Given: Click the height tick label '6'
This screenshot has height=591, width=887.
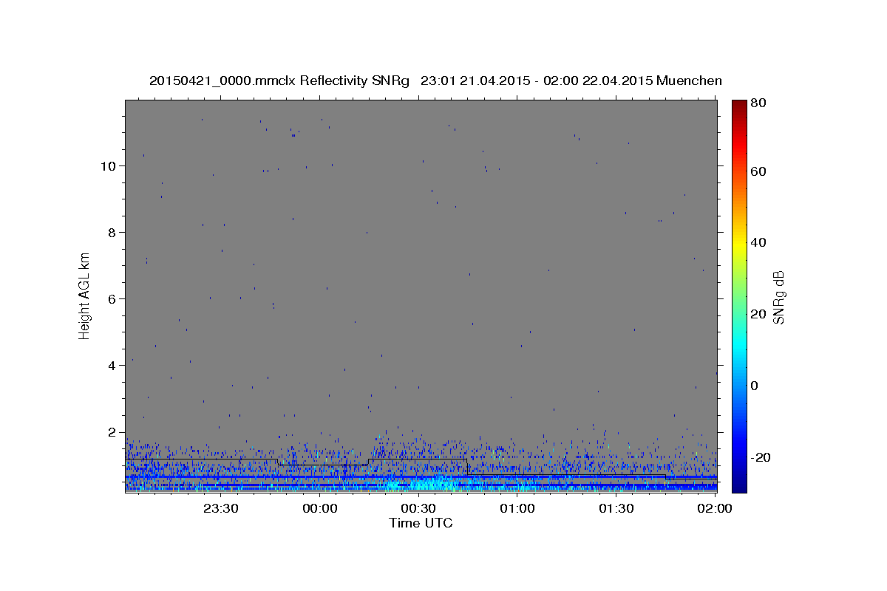Looking at the screenshot, I should 111,298.
